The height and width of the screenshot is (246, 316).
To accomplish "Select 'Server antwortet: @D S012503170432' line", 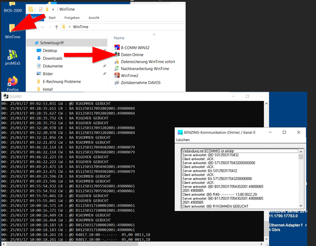I will coord(210,155).
